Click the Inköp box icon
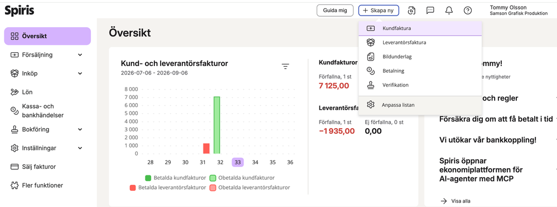Image resolution: width=557 pixels, height=207 pixels. click(14, 74)
